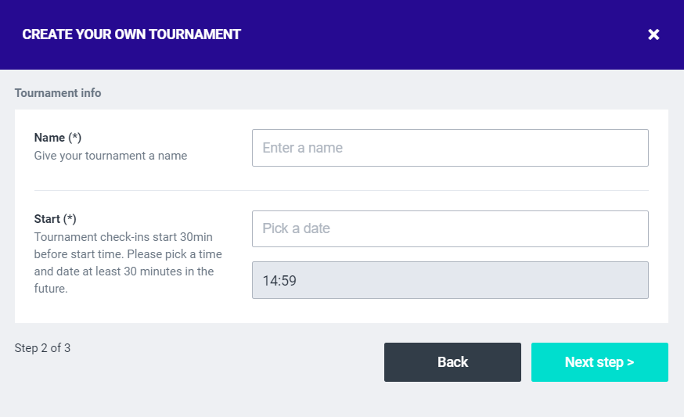Close the Create Your Own Tournament dialog
The width and height of the screenshot is (684, 417).
coord(653,34)
